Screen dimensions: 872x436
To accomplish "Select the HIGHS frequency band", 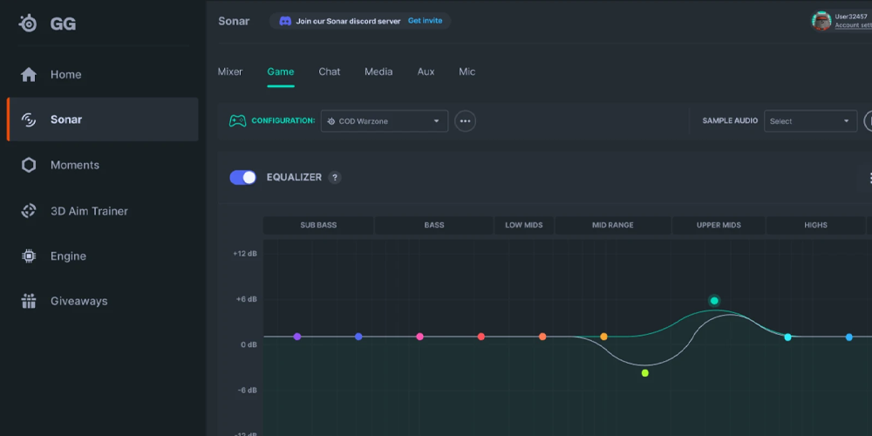I will coord(816,225).
